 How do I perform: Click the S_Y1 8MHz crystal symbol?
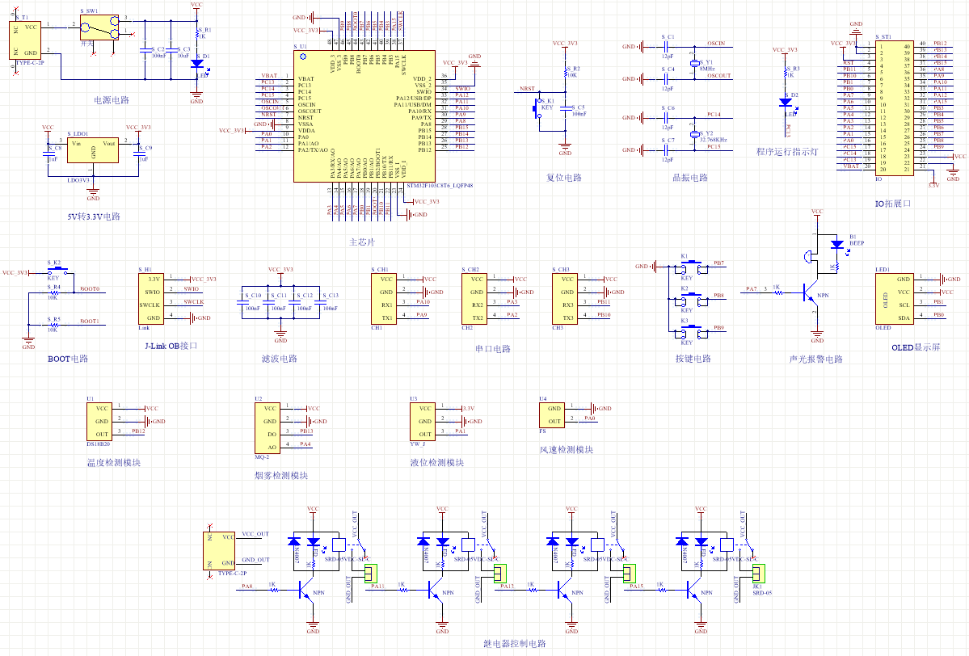coord(694,63)
